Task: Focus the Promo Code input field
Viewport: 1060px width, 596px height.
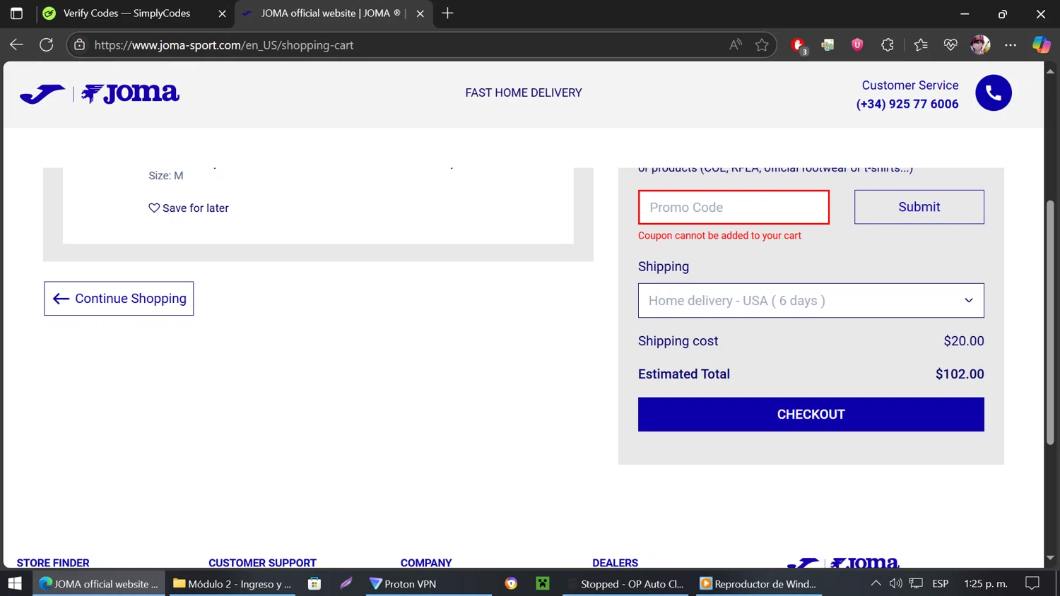Action: coord(734,208)
